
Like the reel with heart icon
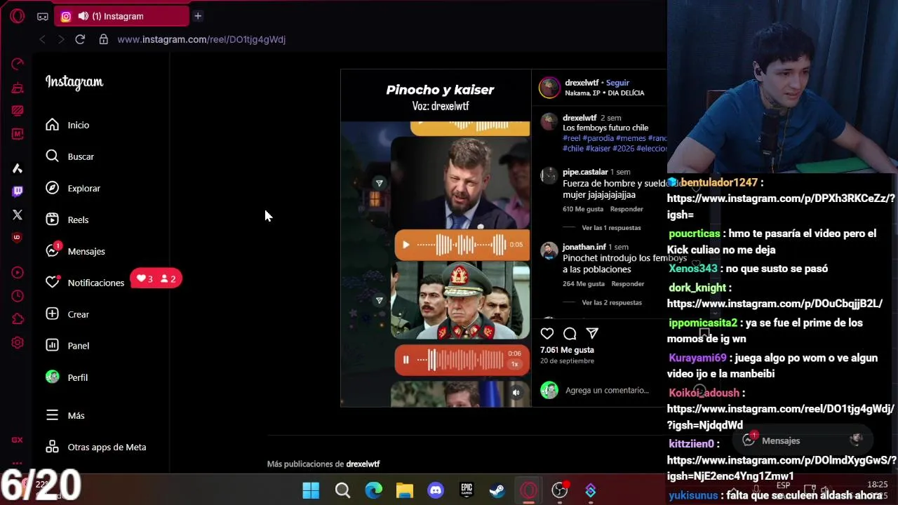tap(547, 334)
